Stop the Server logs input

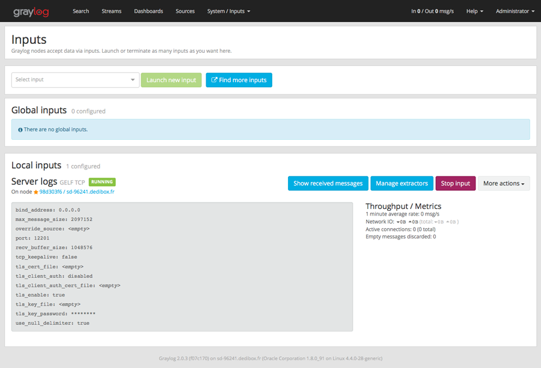click(x=456, y=183)
